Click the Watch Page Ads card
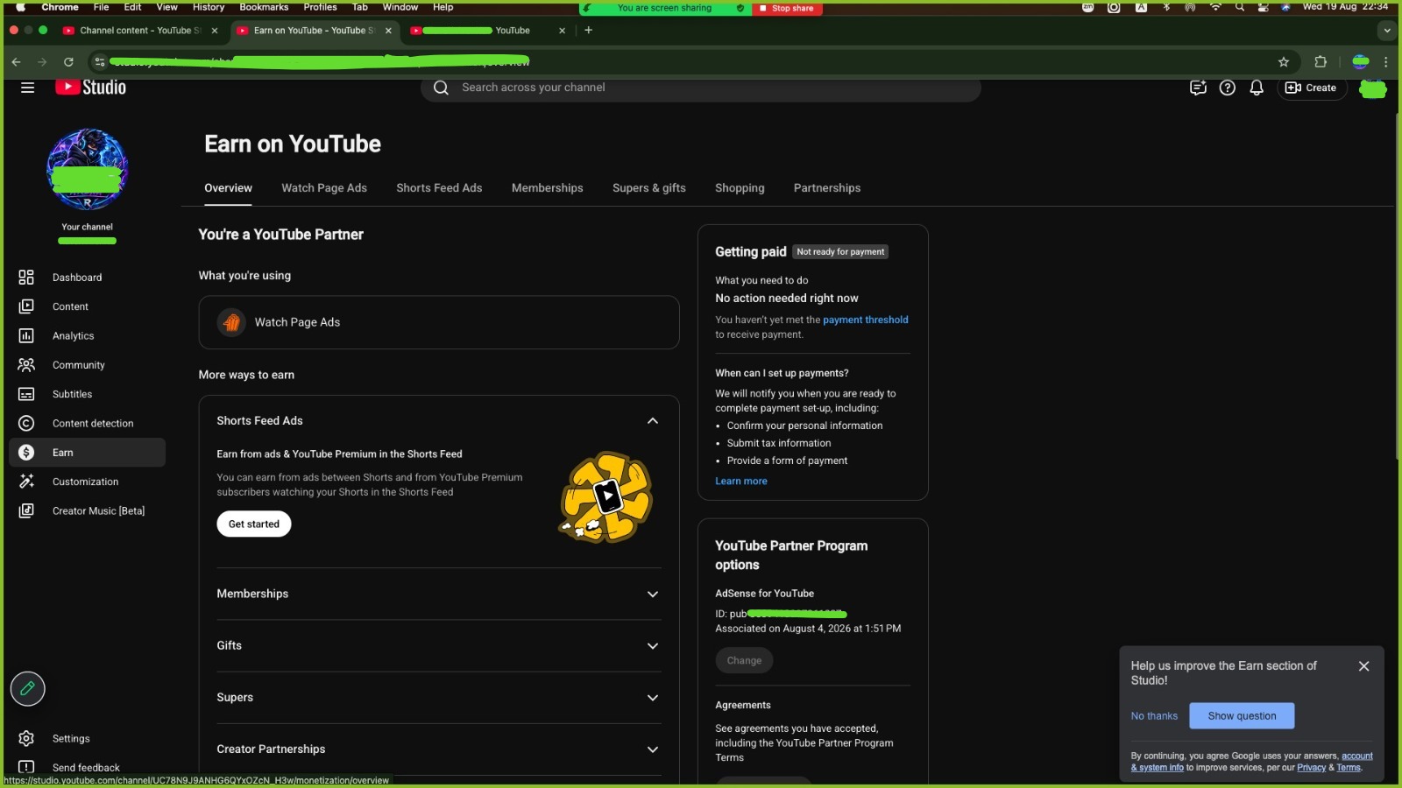Screen dimensions: 1402x788 pos(439,322)
